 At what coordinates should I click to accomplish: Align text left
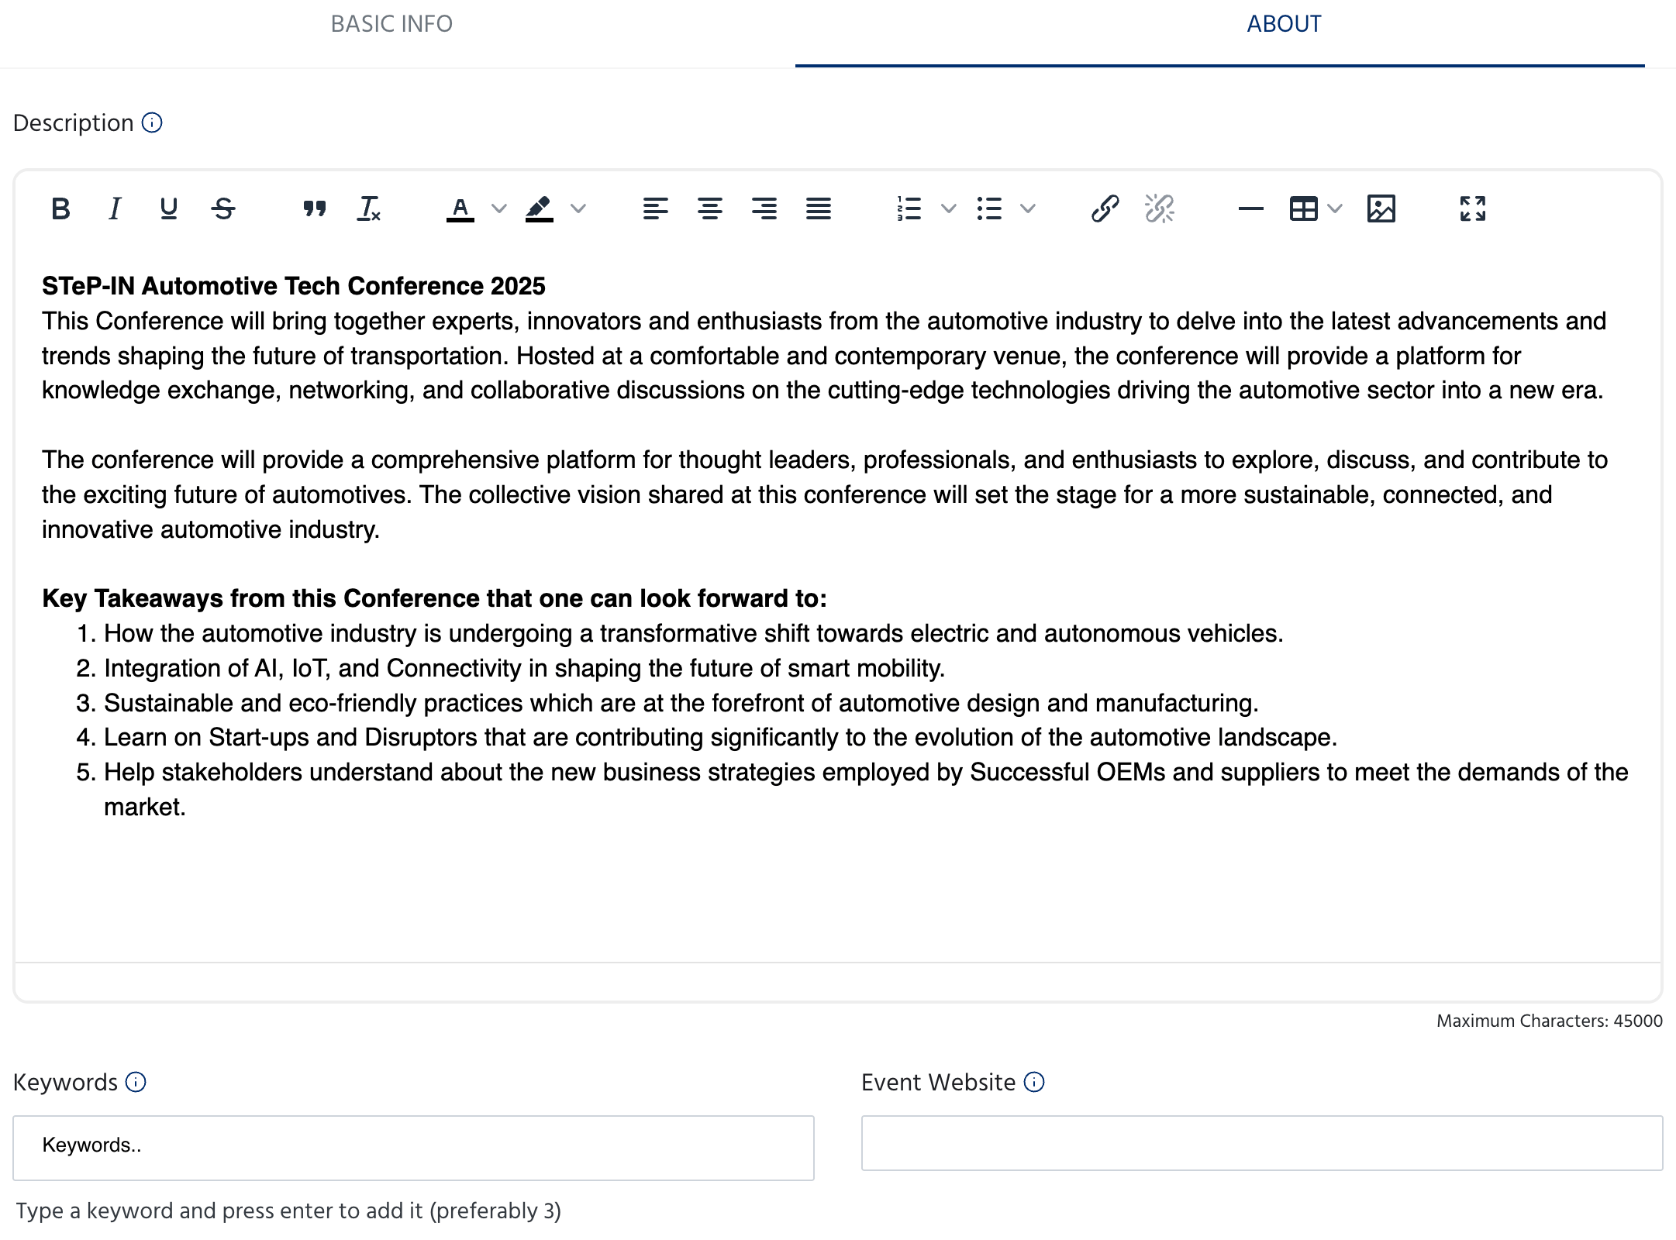pos(655,208)
